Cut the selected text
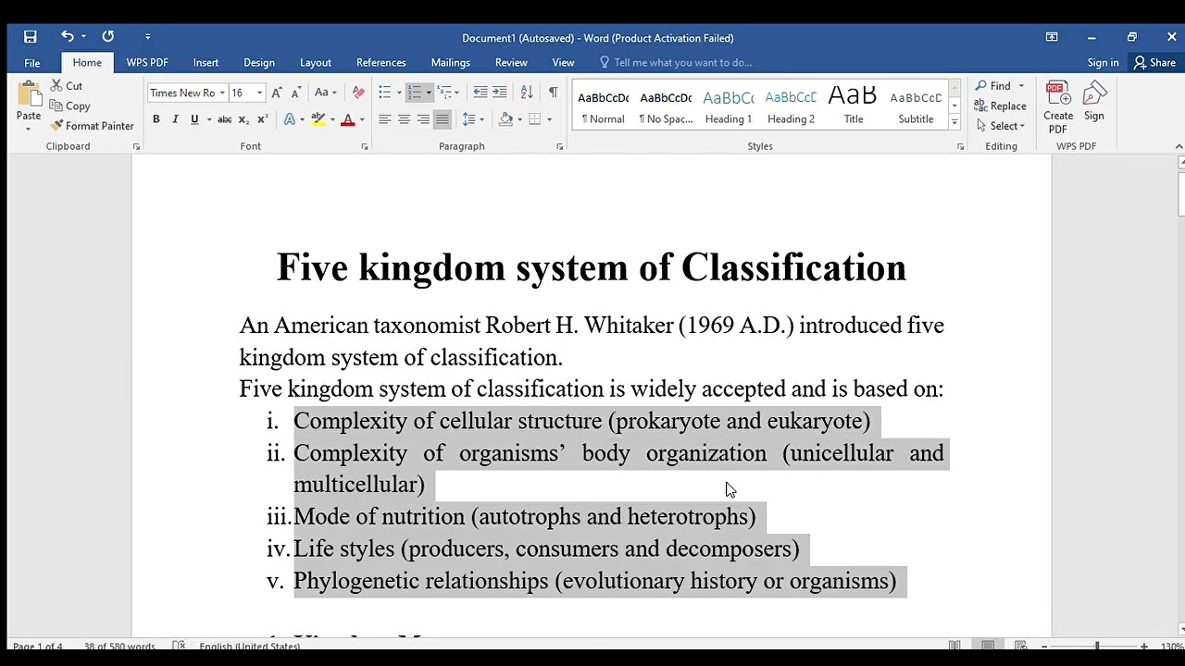Image resolution: width=1185 pixels, height=666 pixels. [67, 86]
